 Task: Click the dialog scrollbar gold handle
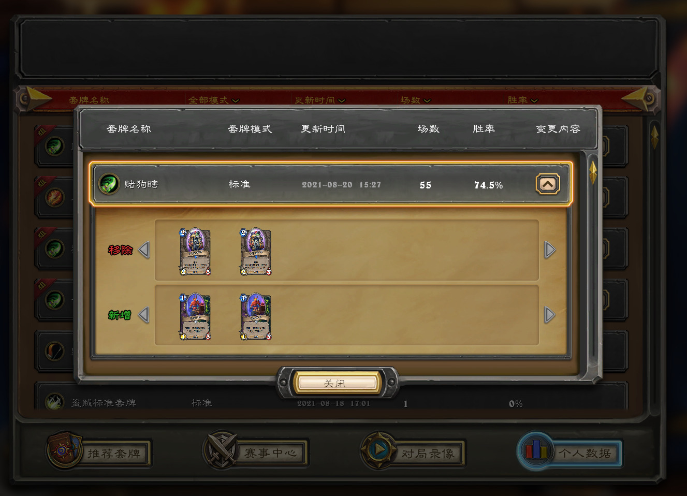tap(593, 172)
